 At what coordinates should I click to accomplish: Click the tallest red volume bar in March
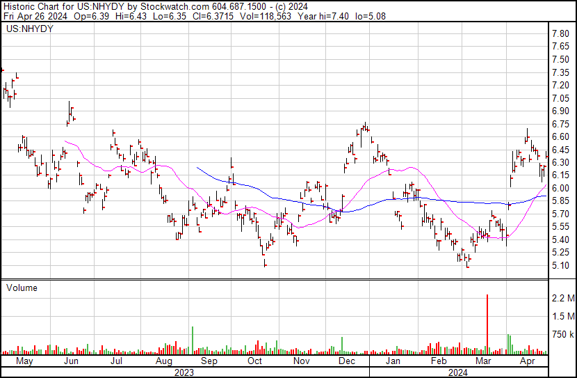487,324
